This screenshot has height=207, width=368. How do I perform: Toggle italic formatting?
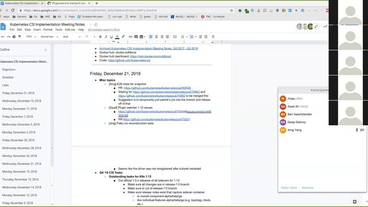(x=106, y=37)
